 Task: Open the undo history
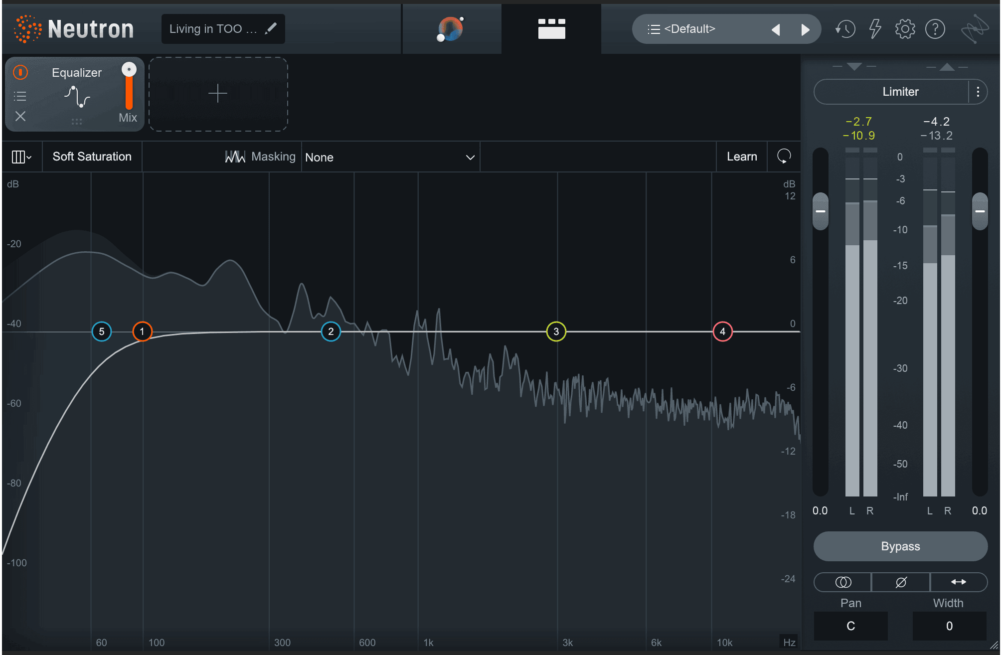click(845, 29)
